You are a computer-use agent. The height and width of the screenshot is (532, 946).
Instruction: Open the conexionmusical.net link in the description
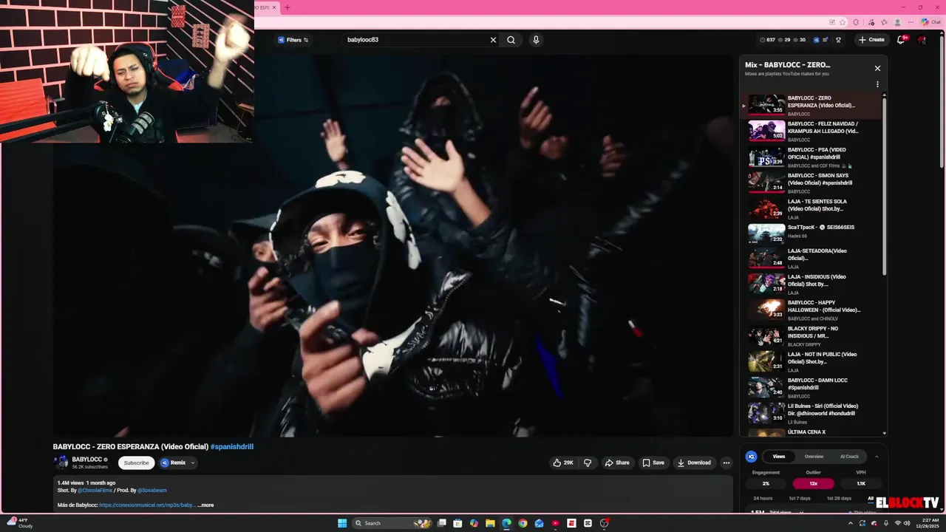tap(147, 505)
